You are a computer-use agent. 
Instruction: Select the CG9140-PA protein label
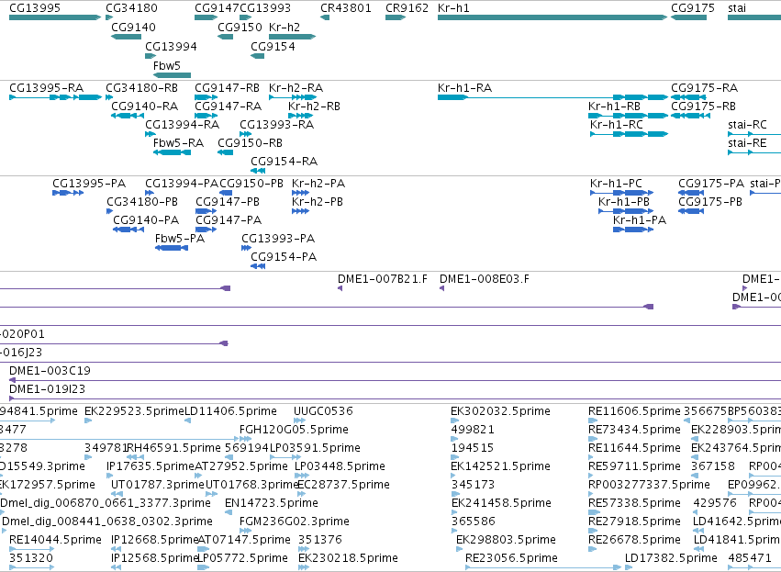coord(146,220)
